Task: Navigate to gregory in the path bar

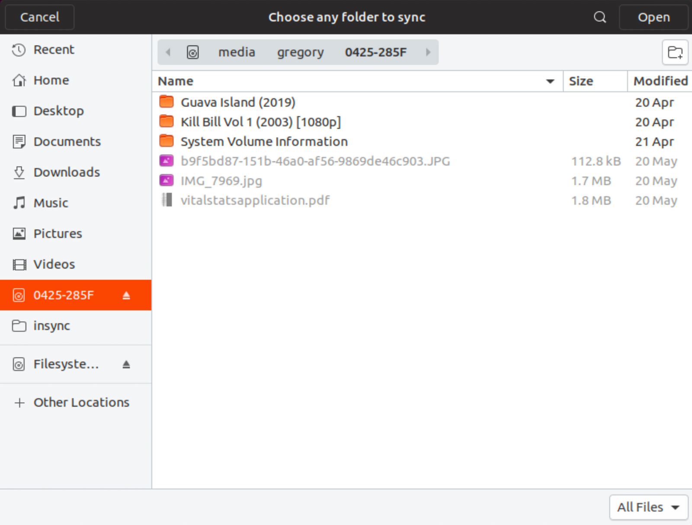Action: pyautogui.click(x=300, y=52)
